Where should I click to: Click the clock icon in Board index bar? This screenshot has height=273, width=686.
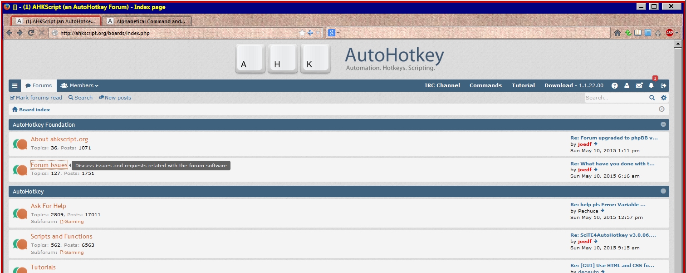tap(661, 109)
